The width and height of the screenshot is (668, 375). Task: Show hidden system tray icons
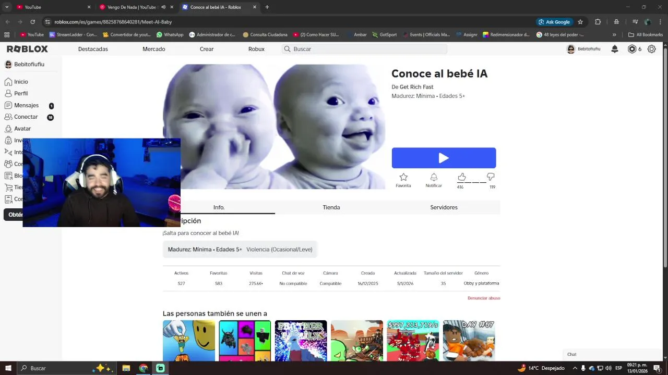click(575, 368)
